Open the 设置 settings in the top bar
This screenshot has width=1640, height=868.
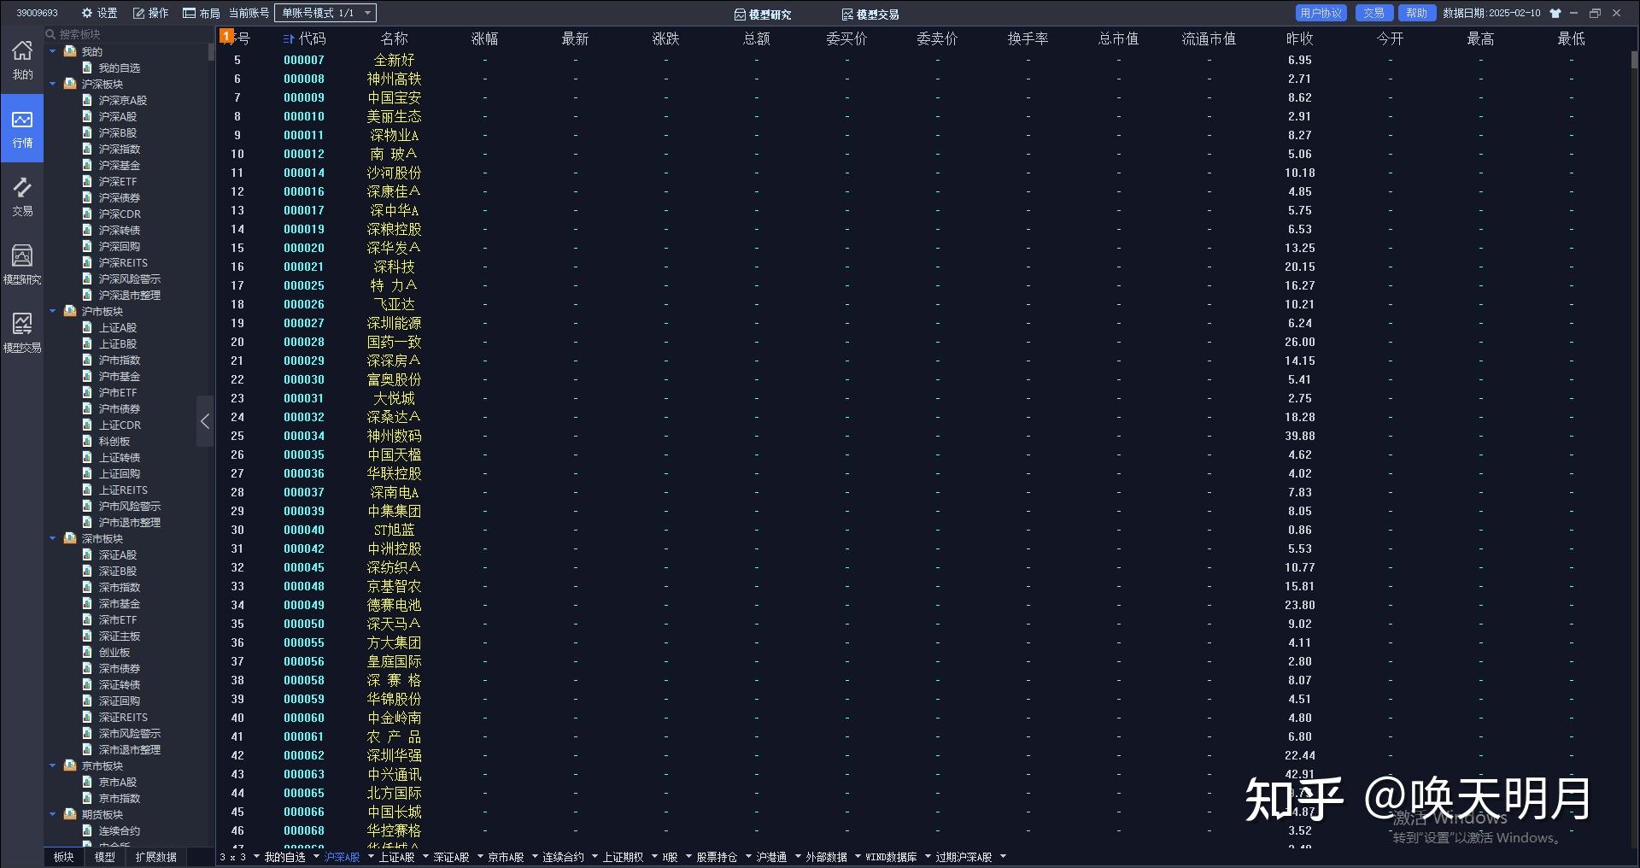[97, 13]
